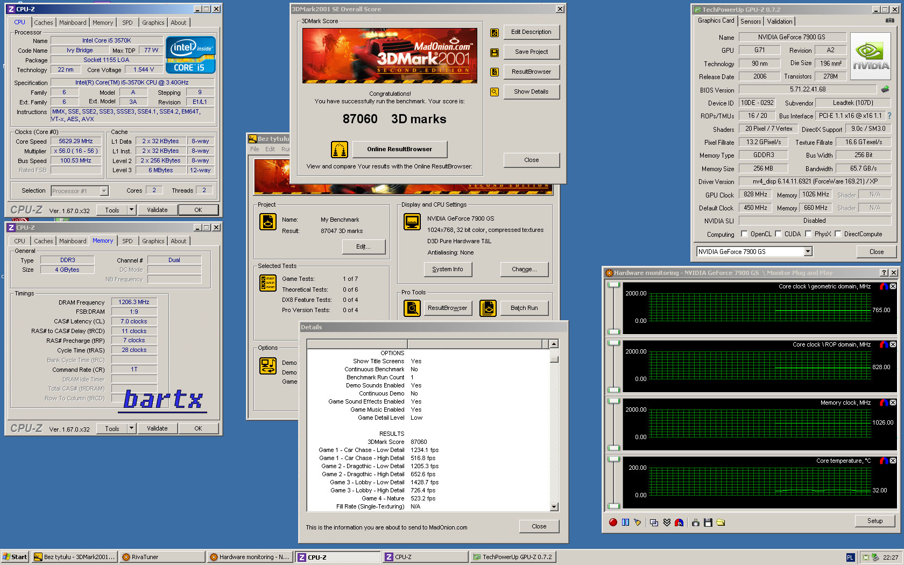Click top slider handle of geometric core clock graph
The image size is (904, 565).
coord(613,285)
